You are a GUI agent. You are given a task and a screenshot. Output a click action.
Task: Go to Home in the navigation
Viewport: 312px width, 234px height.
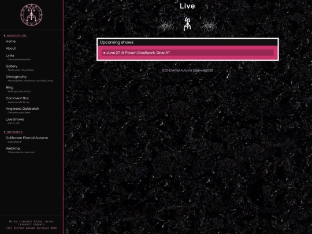coord(10,42)
